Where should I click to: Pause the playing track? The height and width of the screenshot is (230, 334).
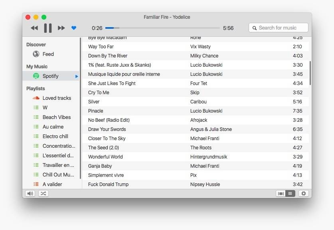48,28
